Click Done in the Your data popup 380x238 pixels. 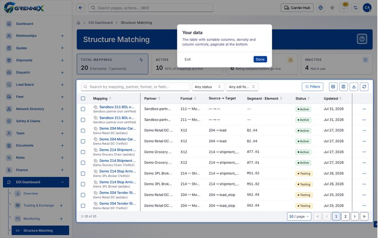pos(260,59)
